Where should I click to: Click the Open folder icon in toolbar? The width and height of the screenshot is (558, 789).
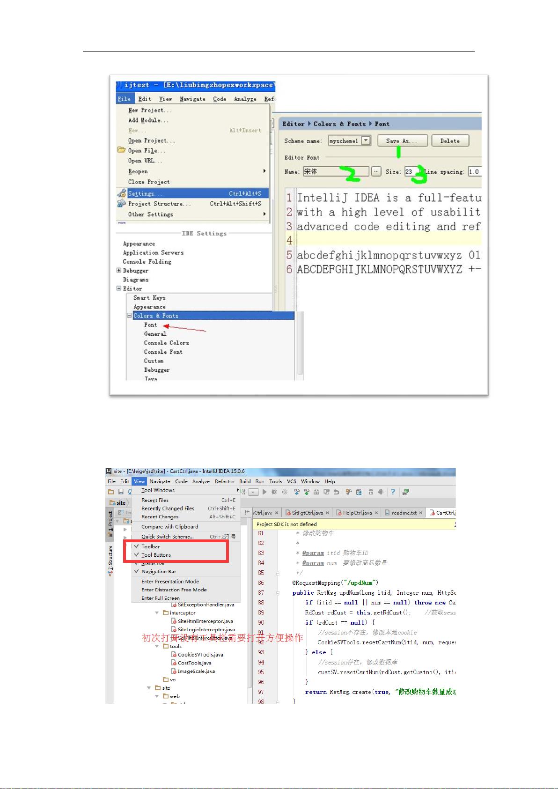click(x=111, y=492)
